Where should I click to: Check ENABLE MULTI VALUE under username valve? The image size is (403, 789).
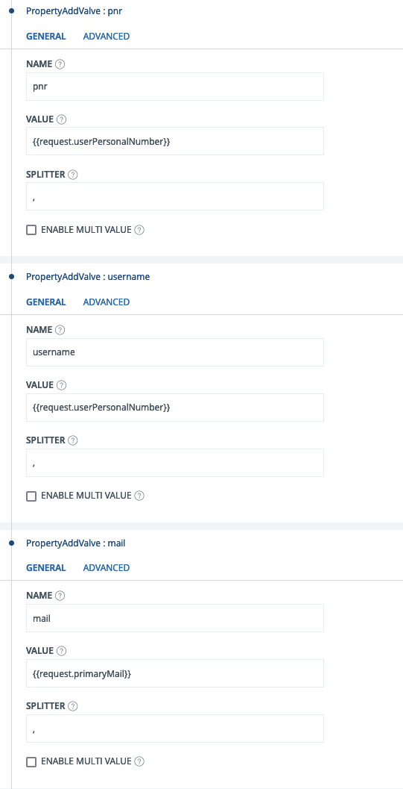coord(31,496)
